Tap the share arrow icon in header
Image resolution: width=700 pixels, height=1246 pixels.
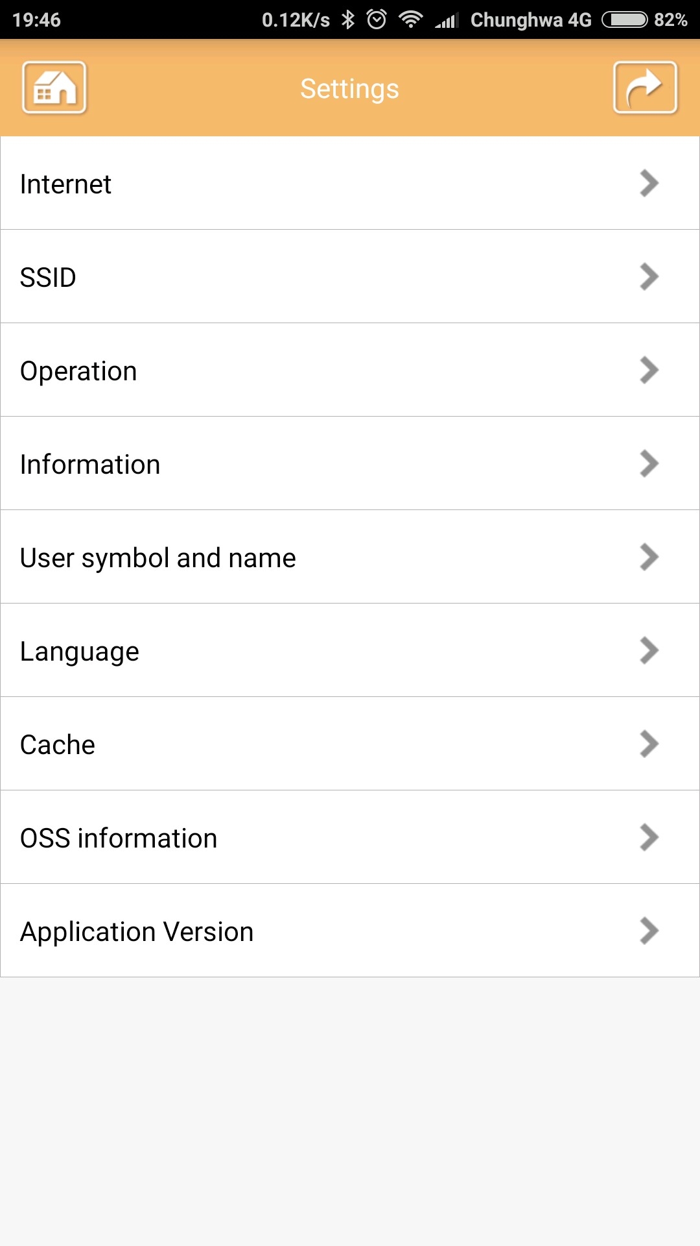[646, 88]
